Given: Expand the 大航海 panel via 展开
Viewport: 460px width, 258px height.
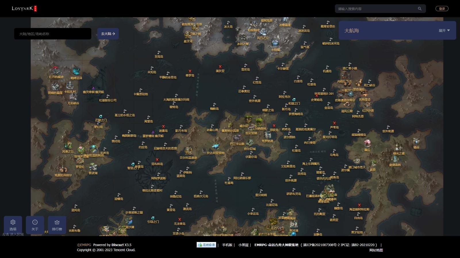Looking at the screenshot, I should 444,30.
